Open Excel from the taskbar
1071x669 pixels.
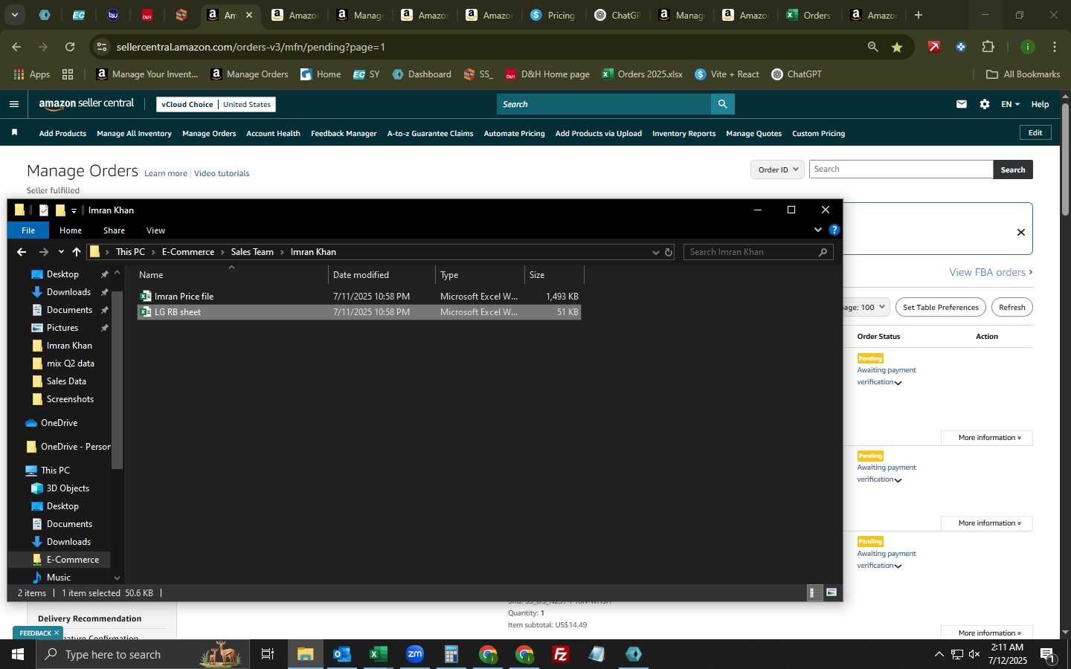pyautogui.click(x=379, y=654)
